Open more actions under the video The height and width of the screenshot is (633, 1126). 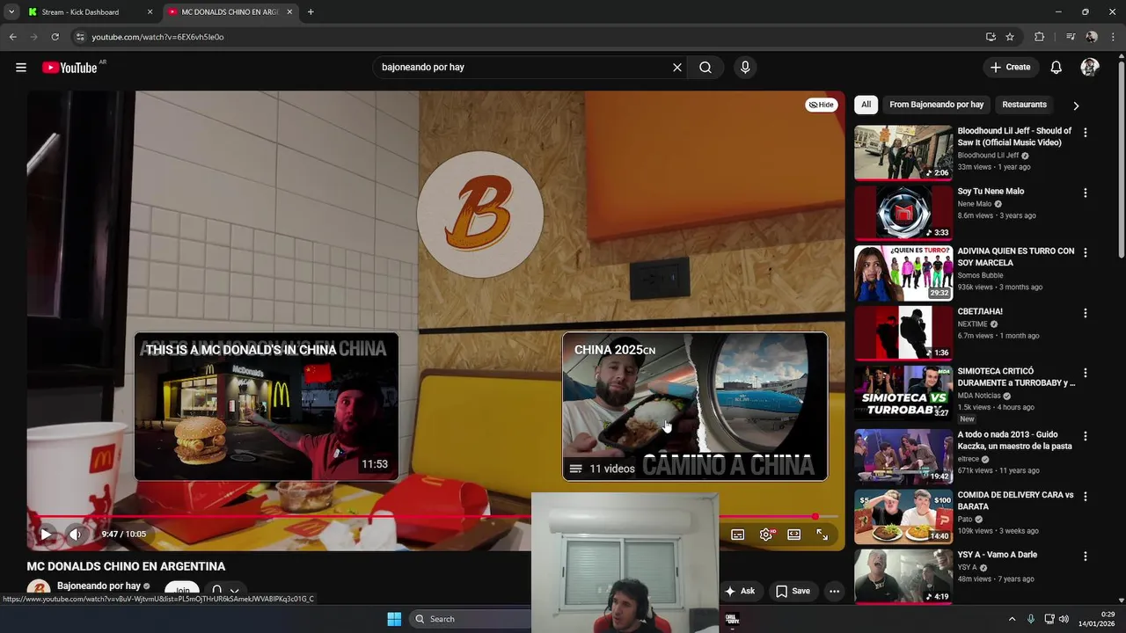834,592
